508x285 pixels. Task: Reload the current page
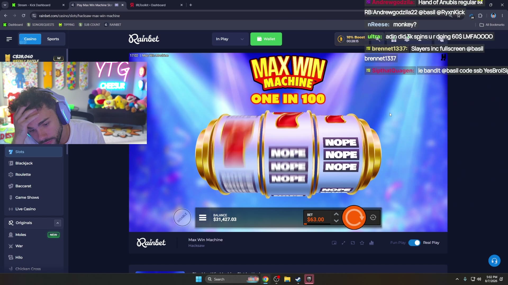(24, 16)
